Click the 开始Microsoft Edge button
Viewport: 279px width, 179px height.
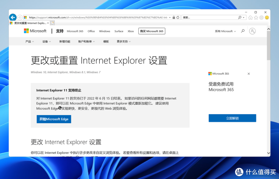point(54,119)
